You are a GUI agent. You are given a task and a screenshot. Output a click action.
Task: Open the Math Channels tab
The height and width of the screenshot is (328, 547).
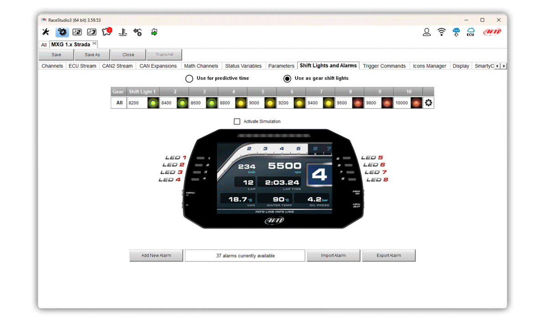coord(201,66)
